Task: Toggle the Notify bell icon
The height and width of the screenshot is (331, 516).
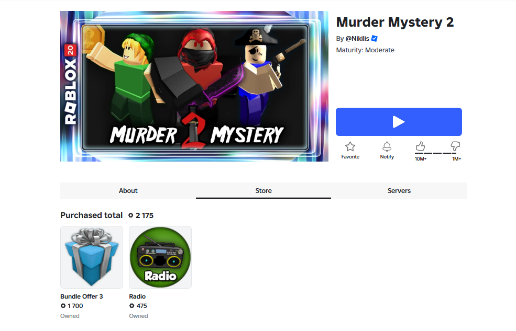Action: [387, 146]
